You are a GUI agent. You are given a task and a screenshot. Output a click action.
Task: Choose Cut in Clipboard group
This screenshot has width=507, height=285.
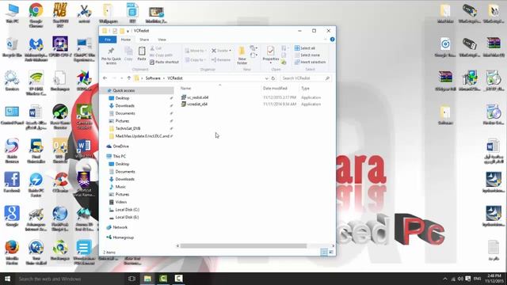pos(156,48)
